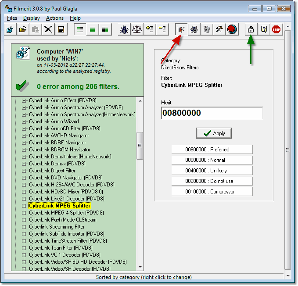This screenshot has height=286, width=298.
Task: Click the computer network toolbar icon
Action: point(194,29)
